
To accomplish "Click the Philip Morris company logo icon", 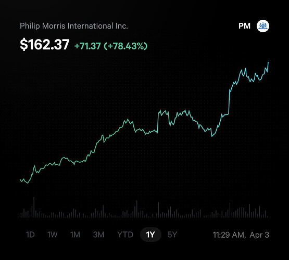I will click(263, 26).
